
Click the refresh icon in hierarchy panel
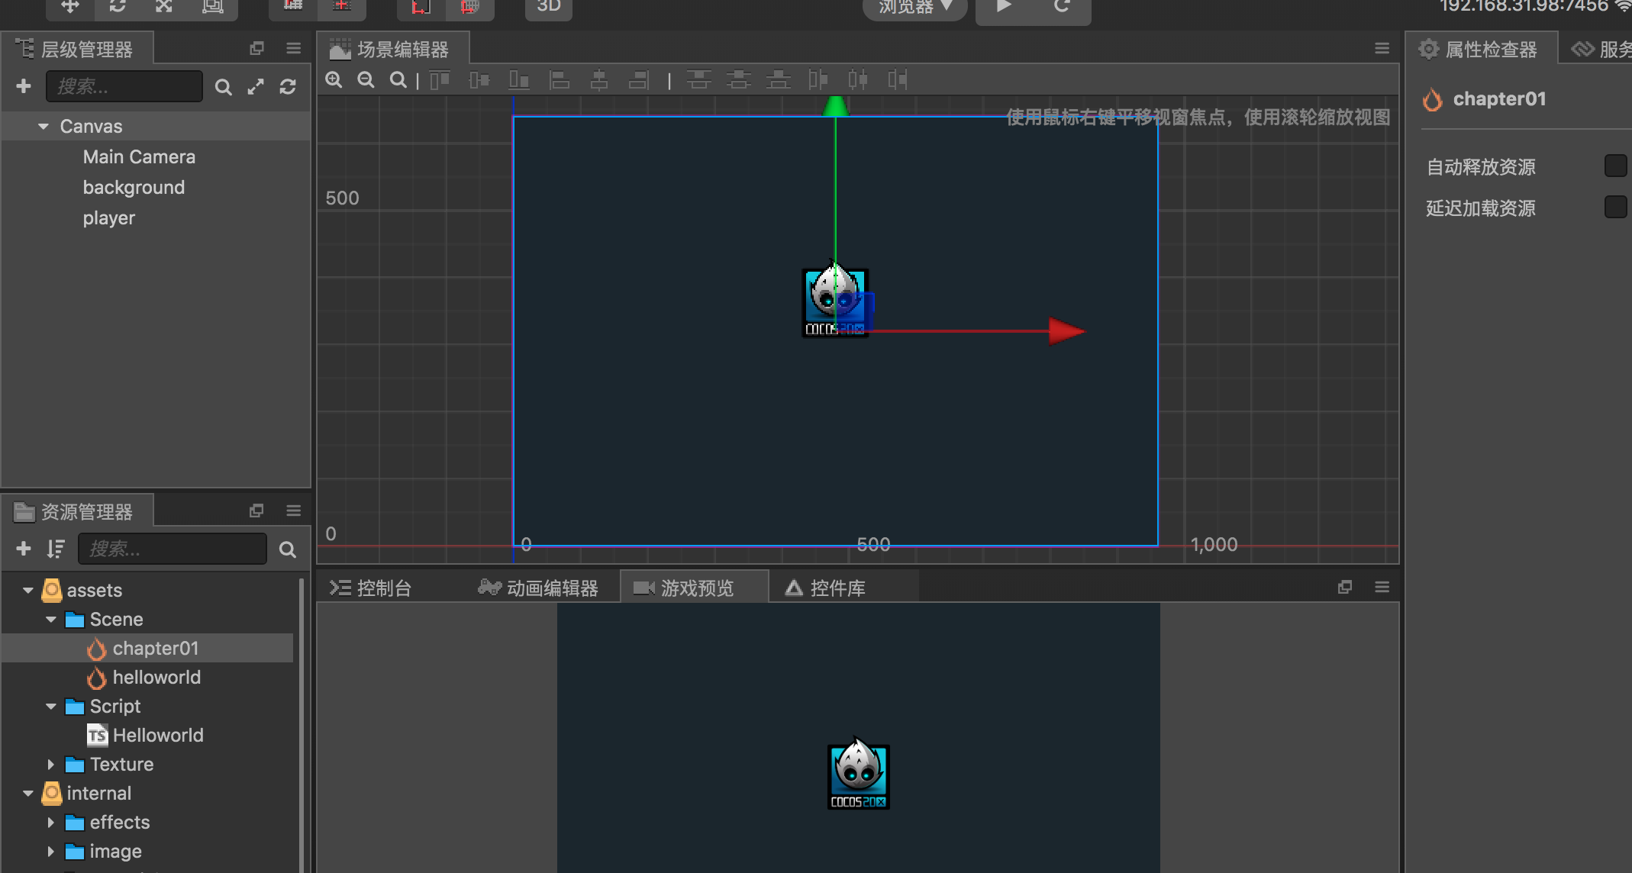click(x=288, y=87)
